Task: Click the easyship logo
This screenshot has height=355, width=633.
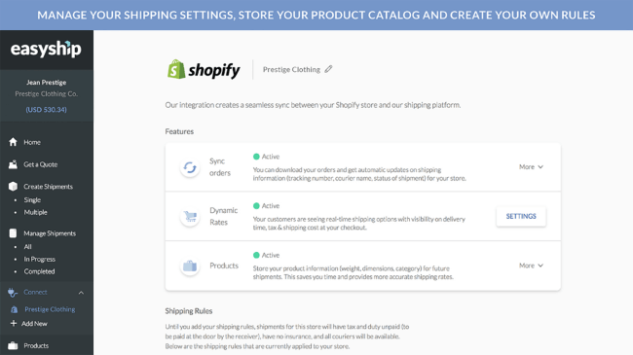Action: (46, 49)
